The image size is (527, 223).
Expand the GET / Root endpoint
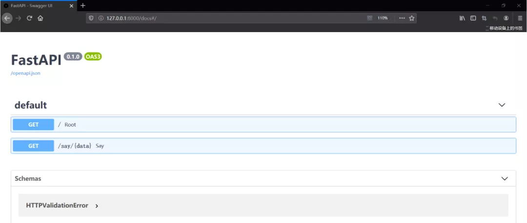pos(263,125)
